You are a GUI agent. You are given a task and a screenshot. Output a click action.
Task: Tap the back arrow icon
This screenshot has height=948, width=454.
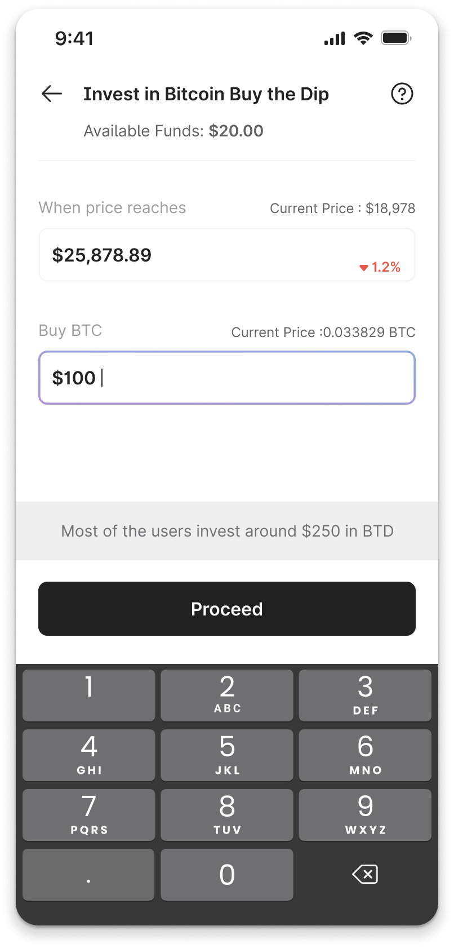point(52,94)
